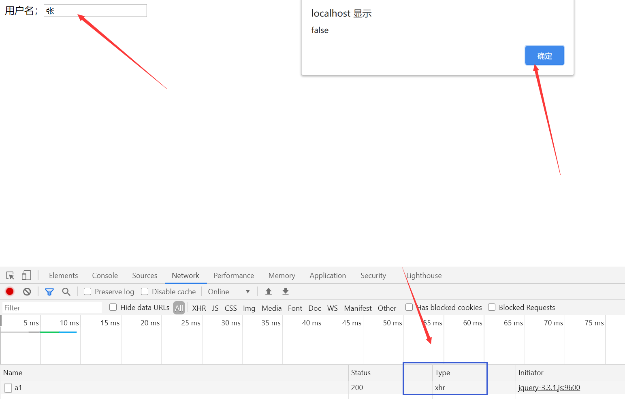
Task: Filter requests by WS type
Action: [332, 308]
